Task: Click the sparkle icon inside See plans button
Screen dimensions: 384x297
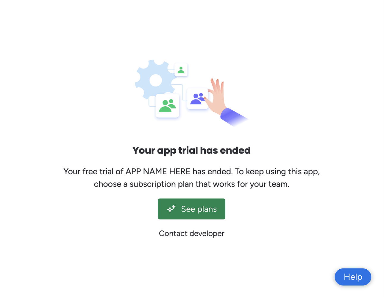Action: [171, 209]
